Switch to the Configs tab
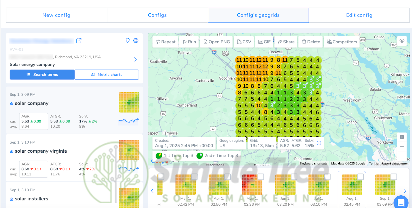This screenshot has height=208, width=412. [x=157, y=15]
